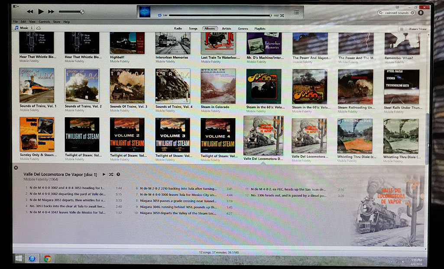The width and height of the screenshot is (444, 269).
Task: Open the Steel Rails Under Thunder album
Action: click(402, 87)
